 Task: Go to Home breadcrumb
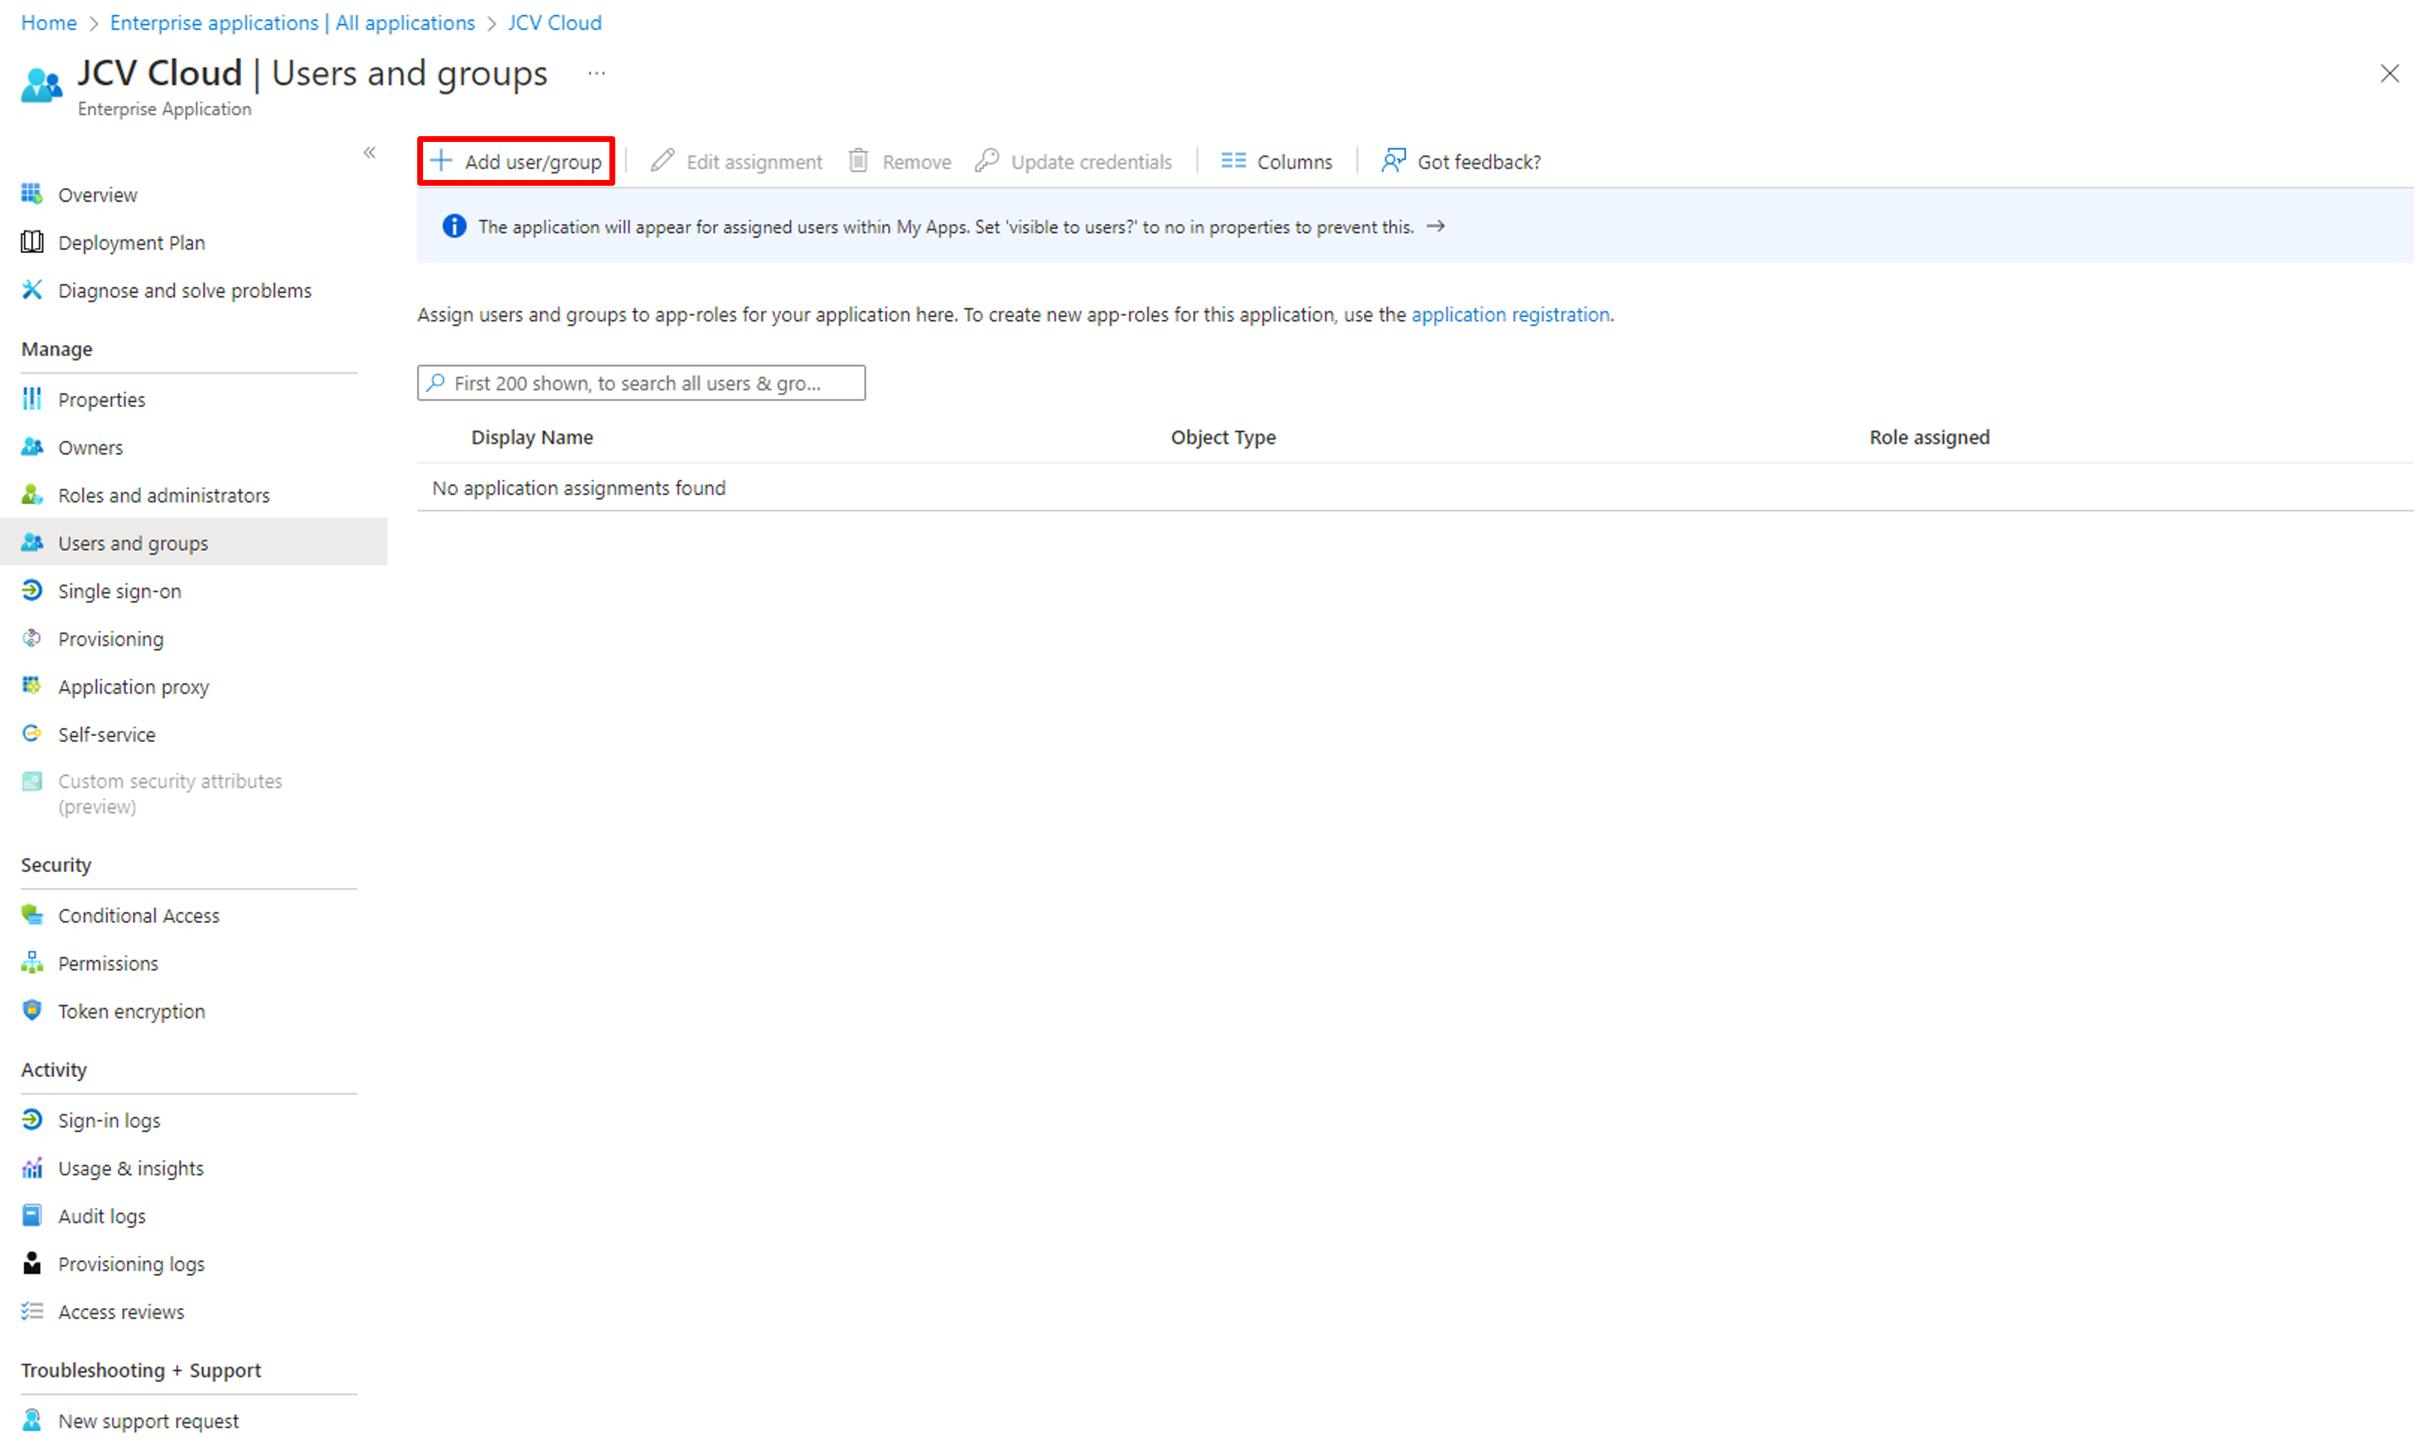[x=50, y=22]
